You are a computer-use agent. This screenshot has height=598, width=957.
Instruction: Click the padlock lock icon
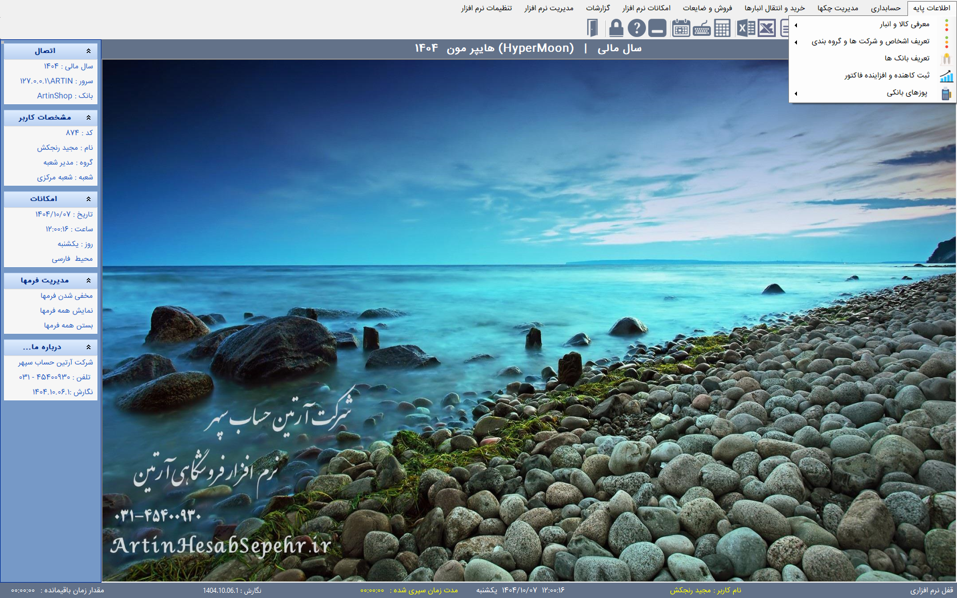[x=616, y=28]
